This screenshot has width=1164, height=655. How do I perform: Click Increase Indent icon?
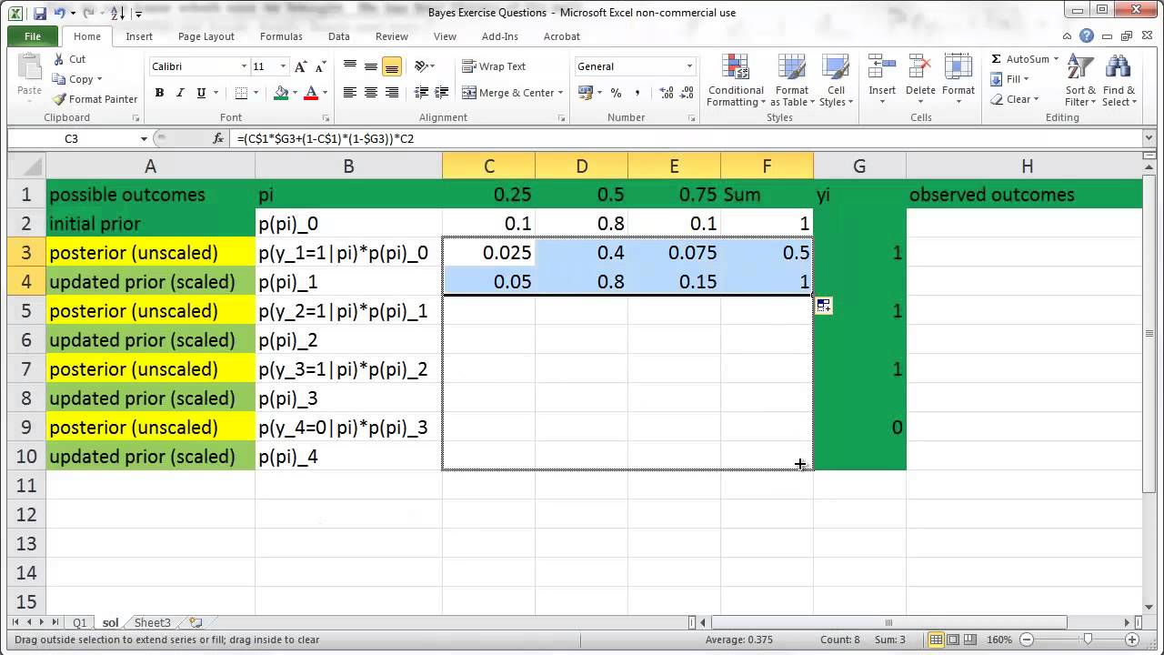tap(443, 92)
